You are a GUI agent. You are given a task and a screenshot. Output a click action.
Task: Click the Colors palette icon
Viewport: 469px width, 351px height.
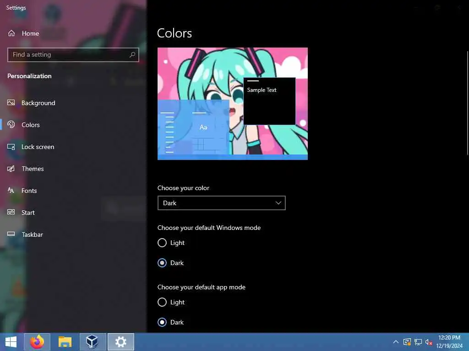(x=11, y=124)
